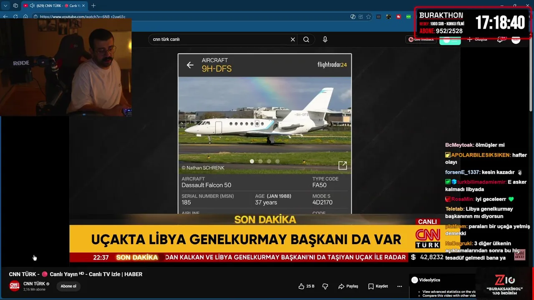Image resolution: width=534 pixels, height=300 pixels.
Task: Click the forsenE_1337 chat username
Action: coord(463,172)
